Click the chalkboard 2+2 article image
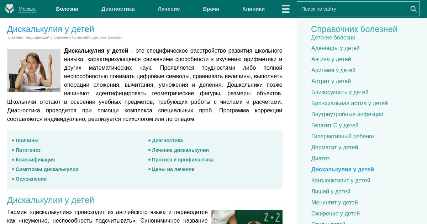 247,217
